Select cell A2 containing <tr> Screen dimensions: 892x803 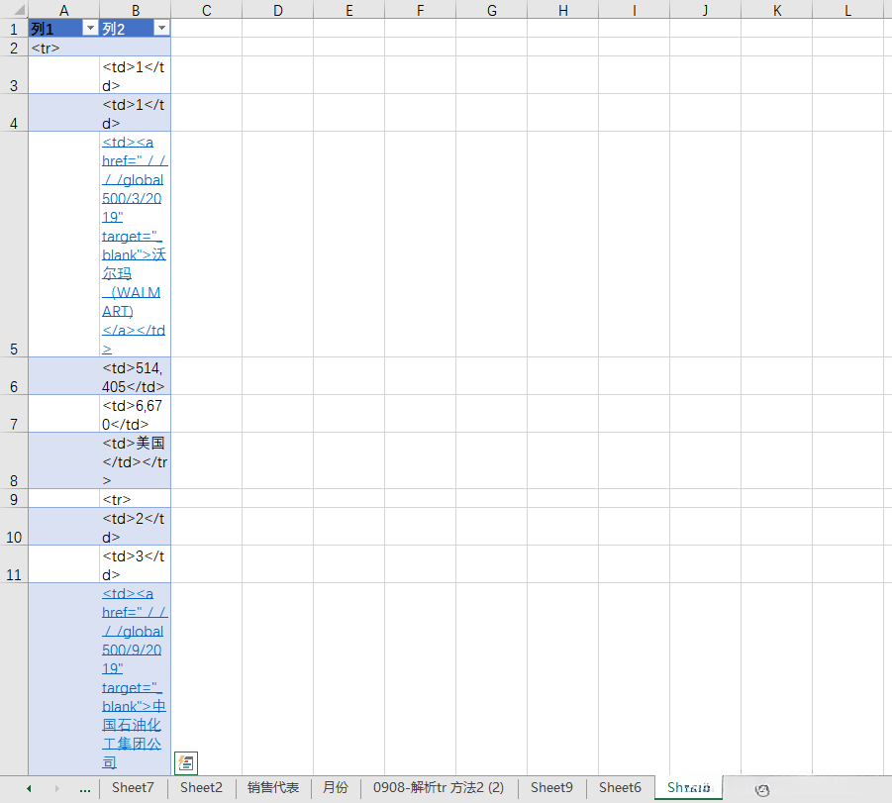click(x=63, y=48)
